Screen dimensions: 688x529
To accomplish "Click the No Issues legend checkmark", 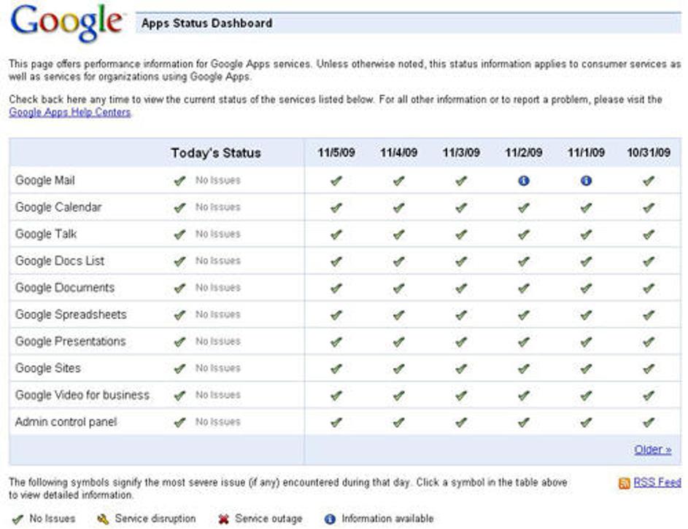I will click(16, 518).
